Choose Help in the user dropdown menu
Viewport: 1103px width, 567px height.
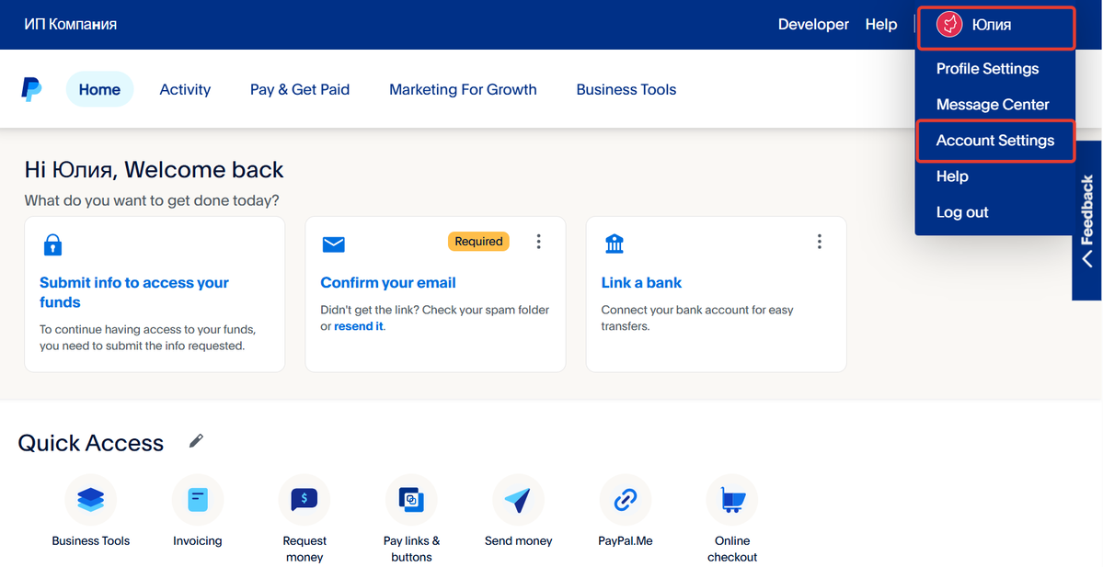952,176
